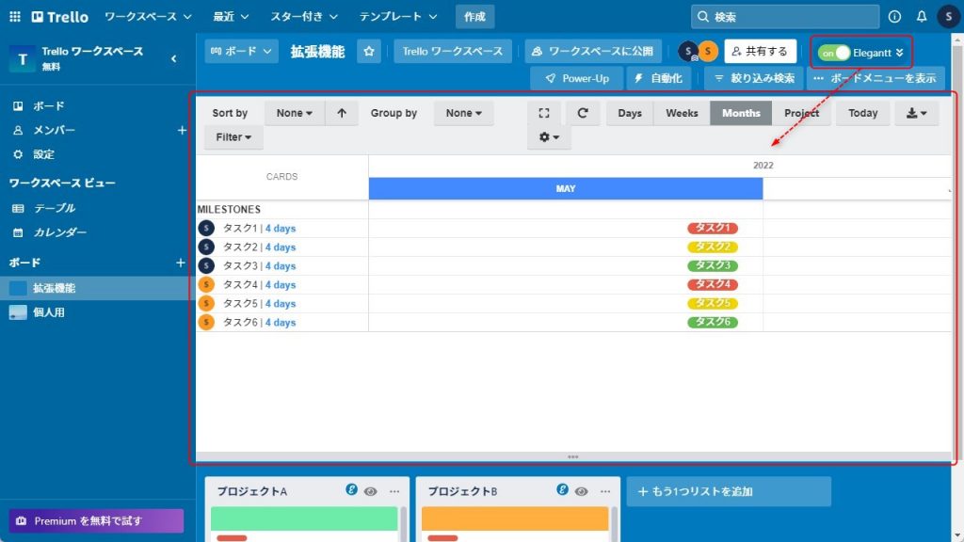Click the Gantt panel resize handle dots
The width and height of the screenshot is (964, 542).
tap(573, 456)
